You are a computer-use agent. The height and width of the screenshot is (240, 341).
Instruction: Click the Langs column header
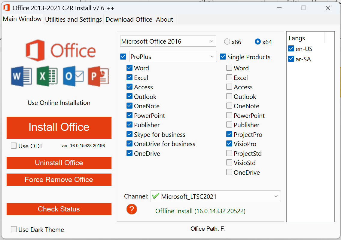297,38
